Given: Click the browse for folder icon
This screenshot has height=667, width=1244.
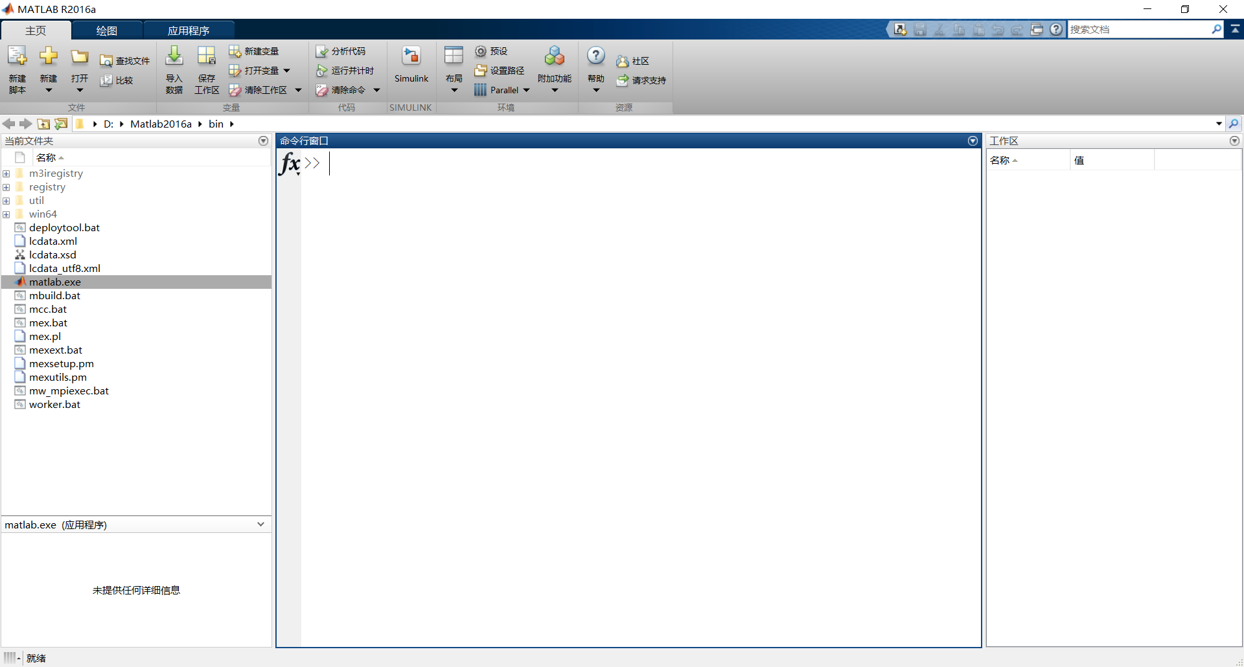Looking at the screenshot, I should click(61, 124).
